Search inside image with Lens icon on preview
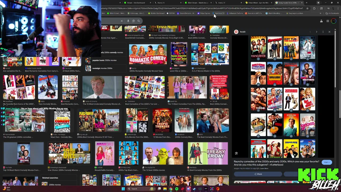The image size is (341, 192). click(236, 153)
